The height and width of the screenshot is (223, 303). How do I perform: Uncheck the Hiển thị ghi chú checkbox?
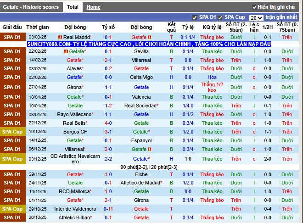coord(255,7)
